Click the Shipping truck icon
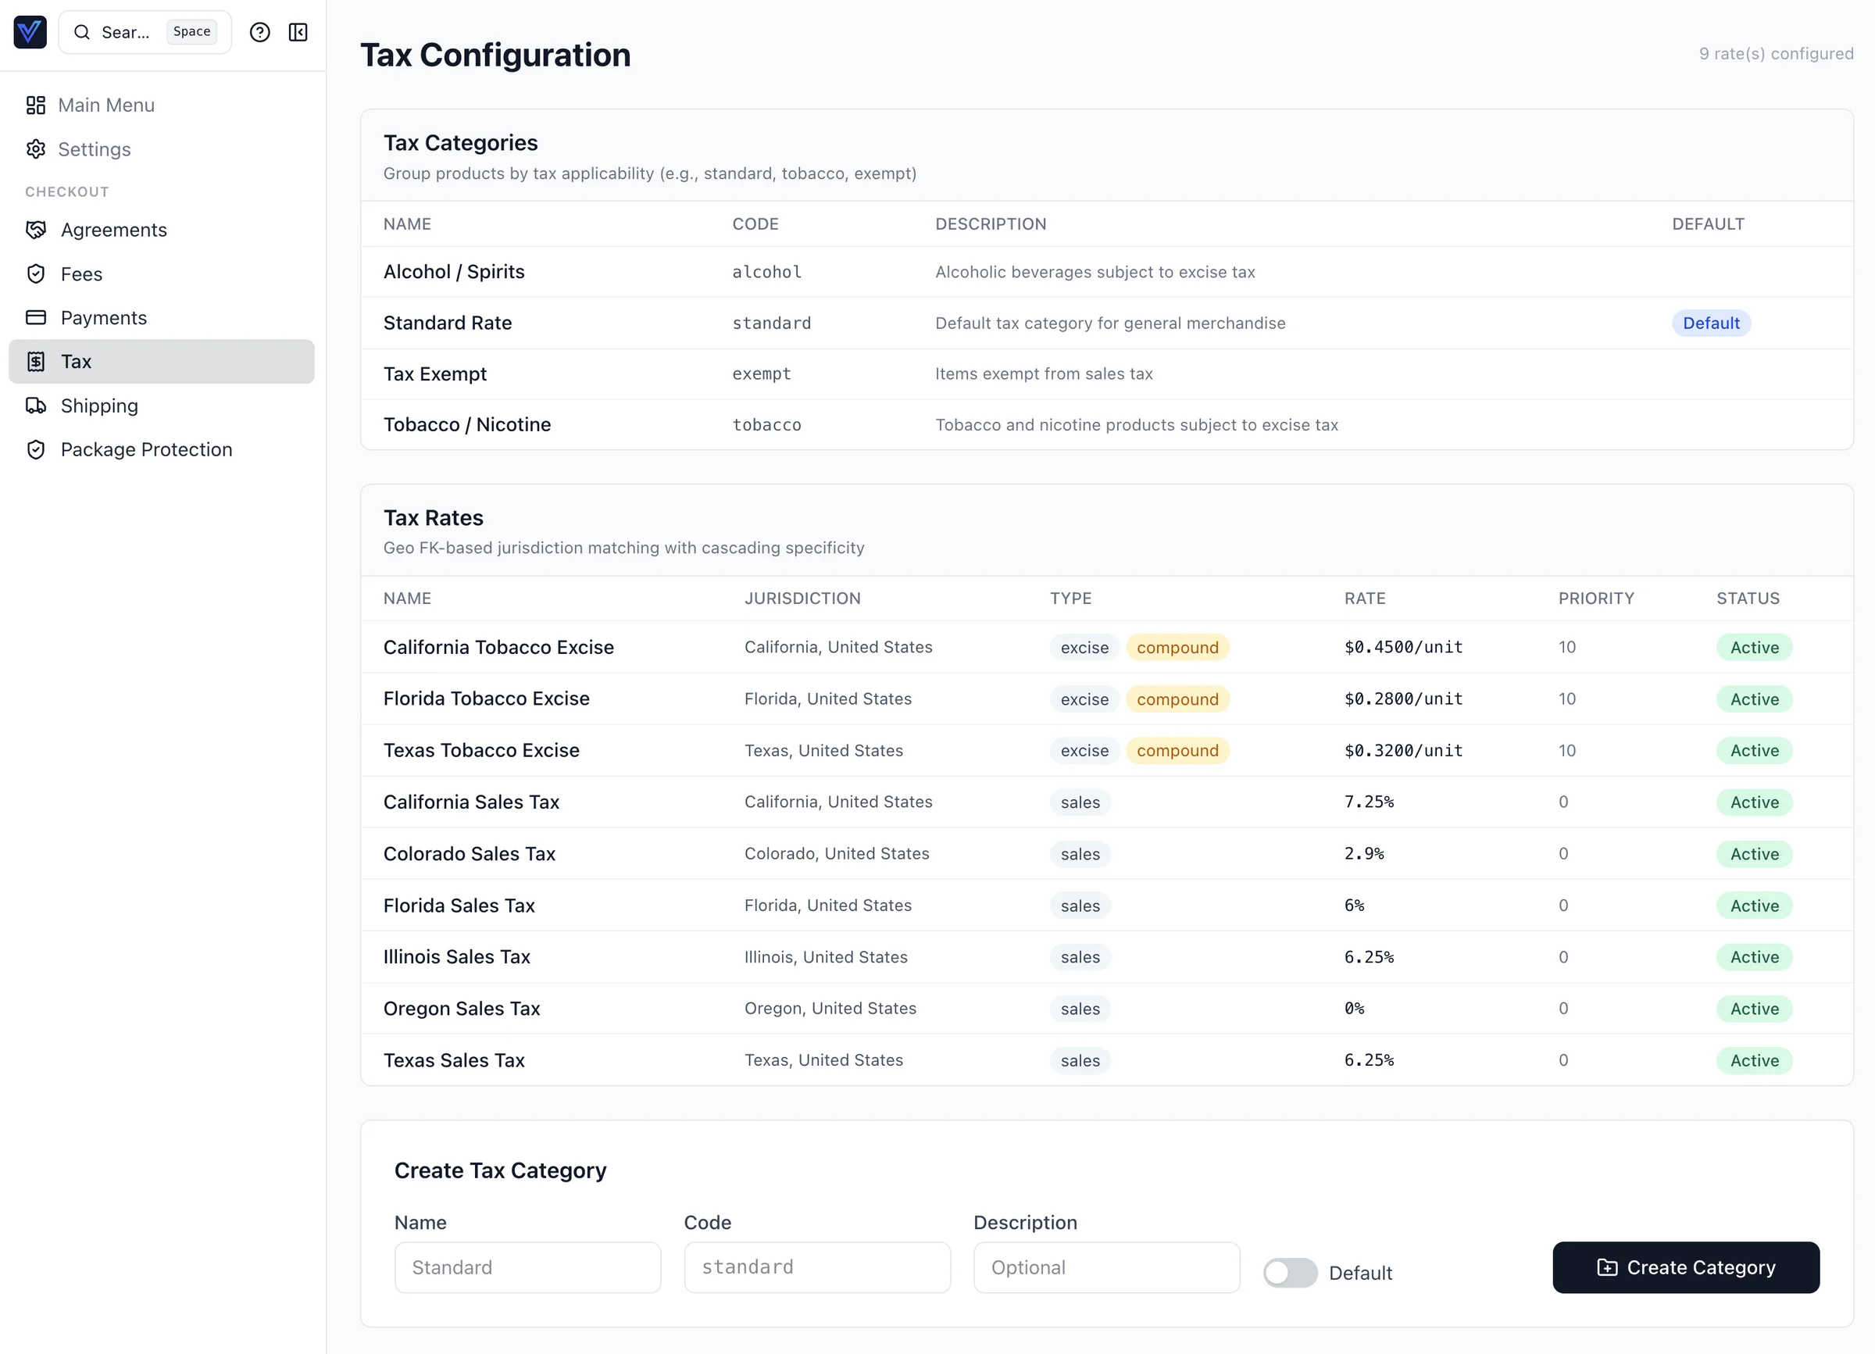Viewport: 1875px width, 1354px height. (x=36, y=405)
